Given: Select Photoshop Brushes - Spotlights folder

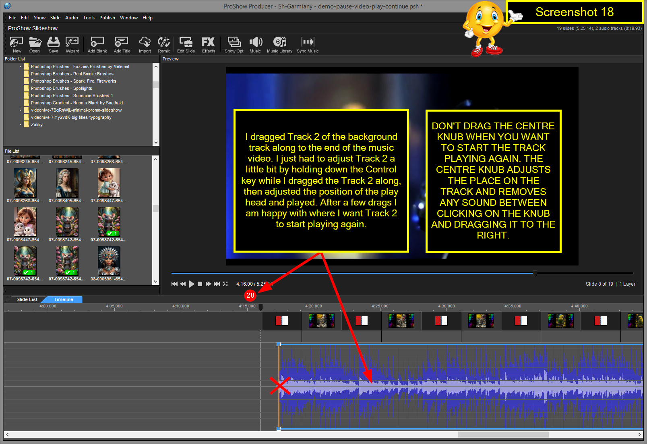Looking at the screenshot, I should point(61,88).
